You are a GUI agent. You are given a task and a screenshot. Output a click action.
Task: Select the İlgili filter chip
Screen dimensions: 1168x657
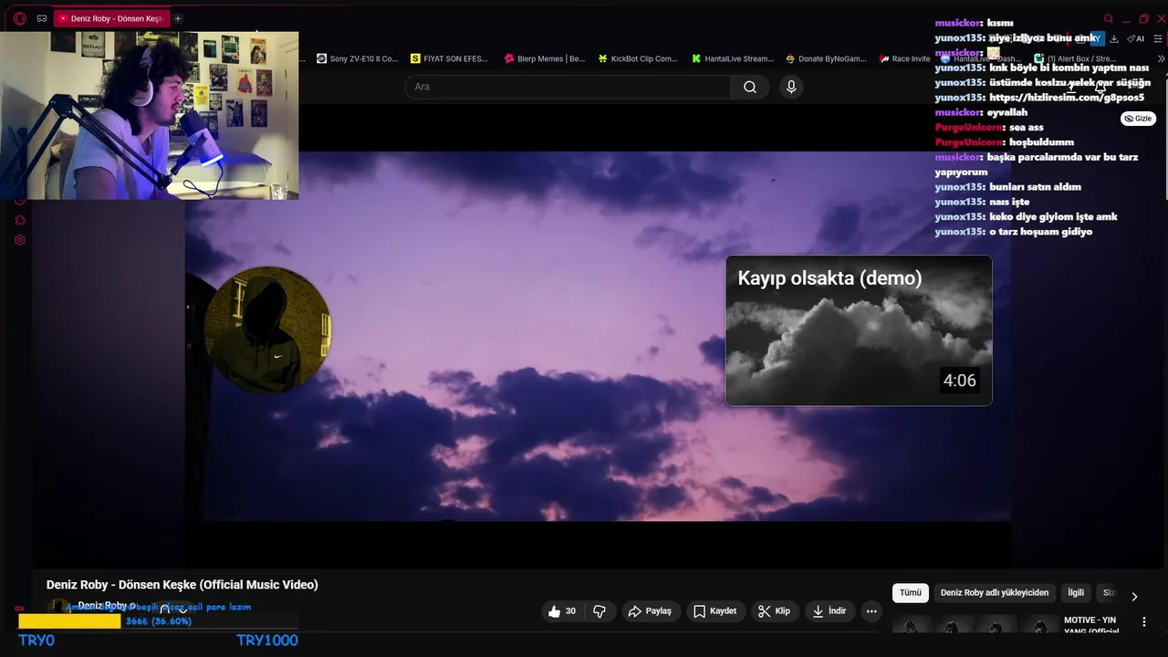[1076, 593]
